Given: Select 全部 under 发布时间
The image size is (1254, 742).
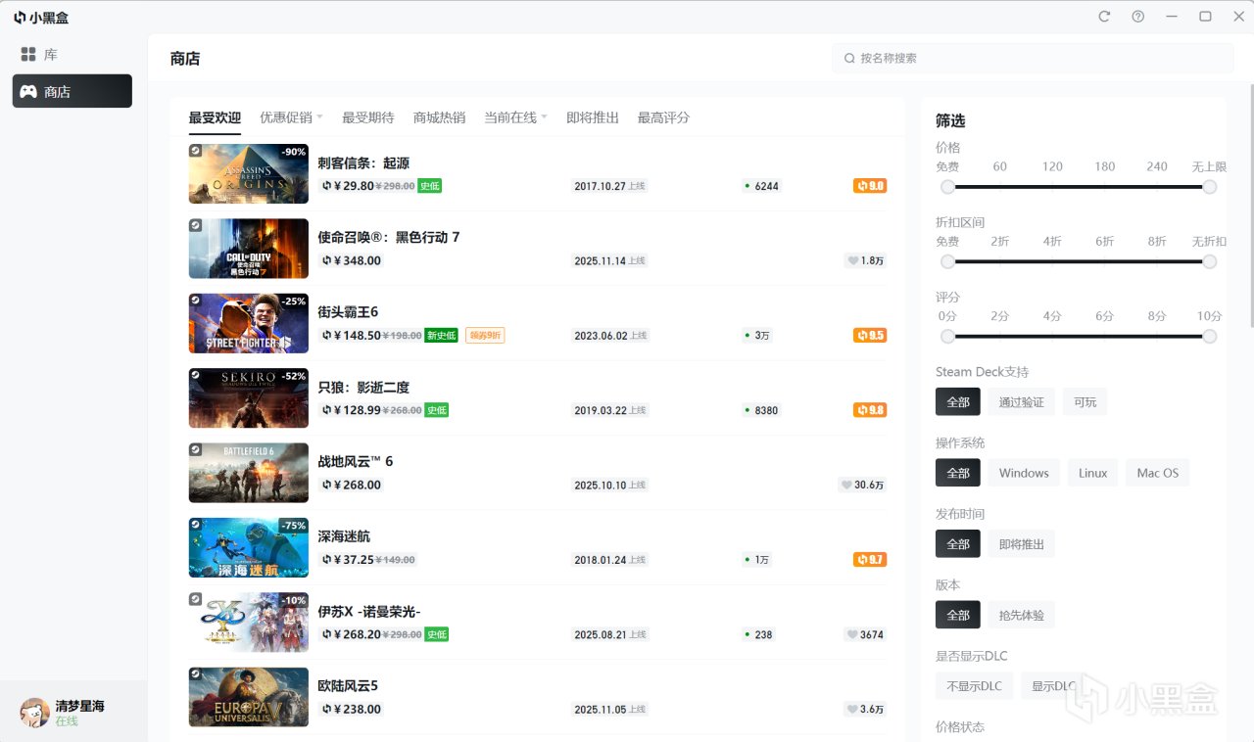Looking at the screenshot, I should (x=958, y=544).
